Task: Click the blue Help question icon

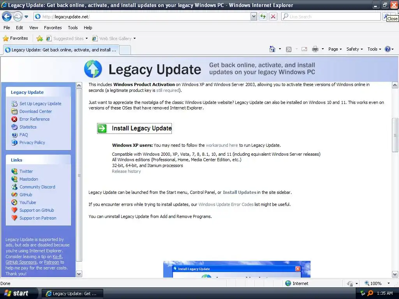Action: (x=388, y=49)
